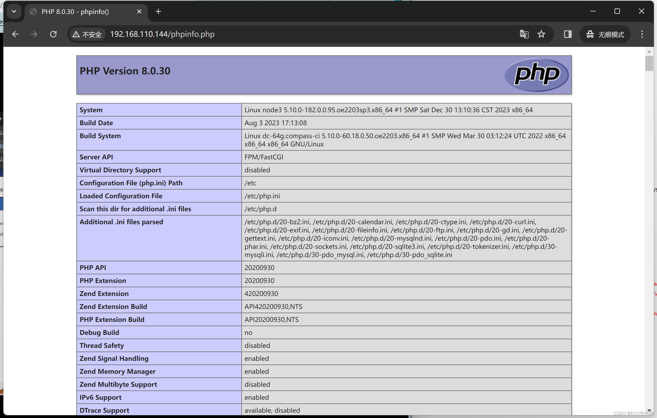Click the /etc/php.d scan directory value

click(260, 209)
